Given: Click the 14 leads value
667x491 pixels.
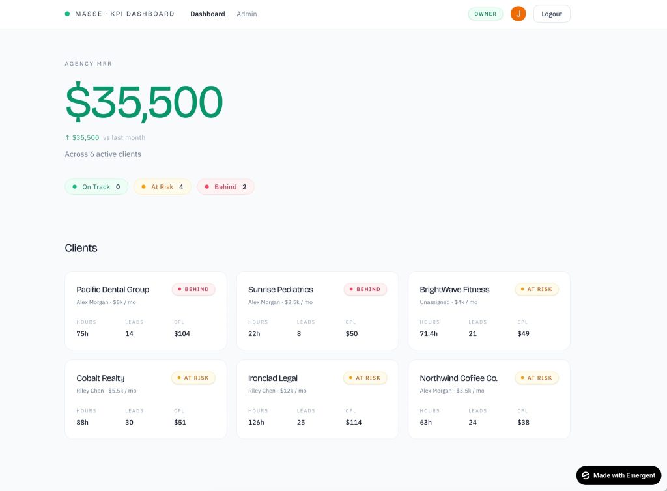Looking at the screenshot, I should click(130, 333).
